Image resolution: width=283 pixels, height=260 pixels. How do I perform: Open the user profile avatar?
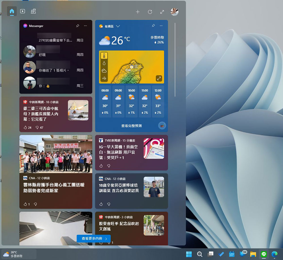(x=174, y=12)
